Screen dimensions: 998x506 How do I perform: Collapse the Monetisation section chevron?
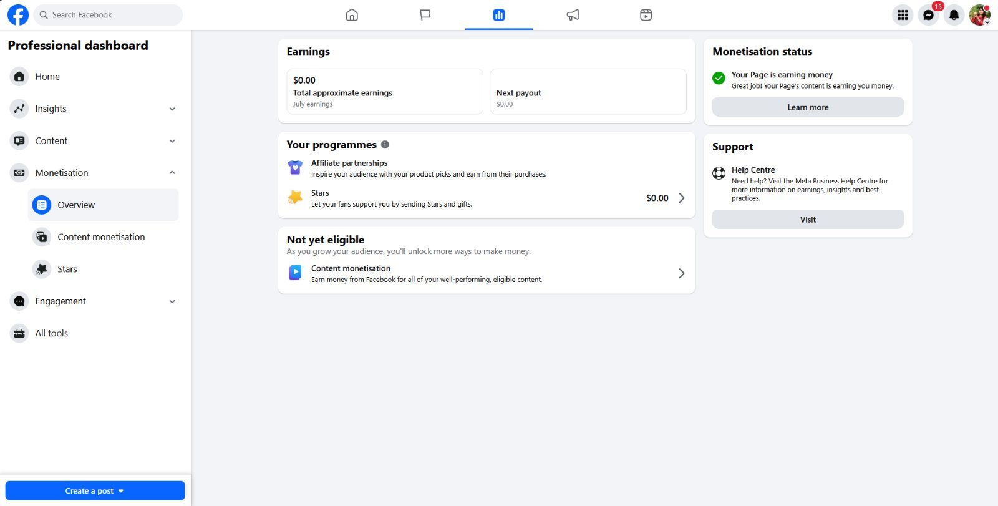point(172,173)
